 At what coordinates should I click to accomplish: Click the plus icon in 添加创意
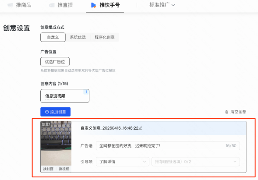pos(47,112)
